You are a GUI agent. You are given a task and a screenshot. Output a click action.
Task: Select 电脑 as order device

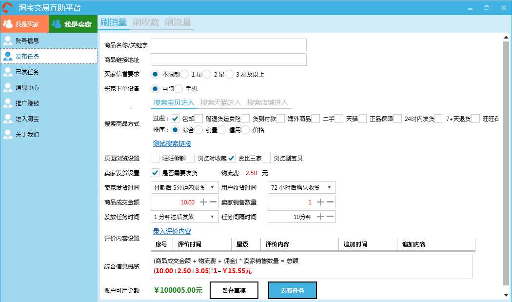click(x=155, y=89)
